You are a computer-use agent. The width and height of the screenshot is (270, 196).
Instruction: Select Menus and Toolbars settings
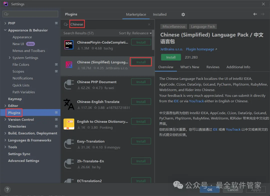click(x=29, y=51)
